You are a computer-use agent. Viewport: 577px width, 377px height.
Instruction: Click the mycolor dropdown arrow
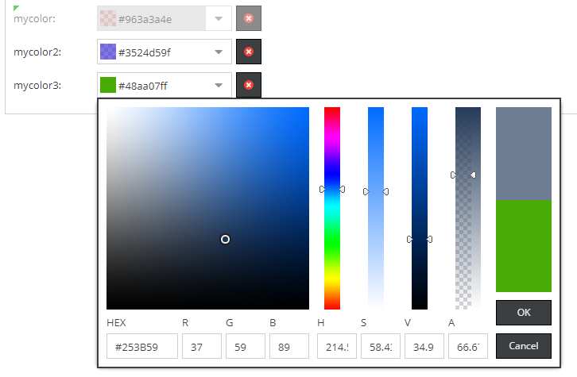(219, 19)
